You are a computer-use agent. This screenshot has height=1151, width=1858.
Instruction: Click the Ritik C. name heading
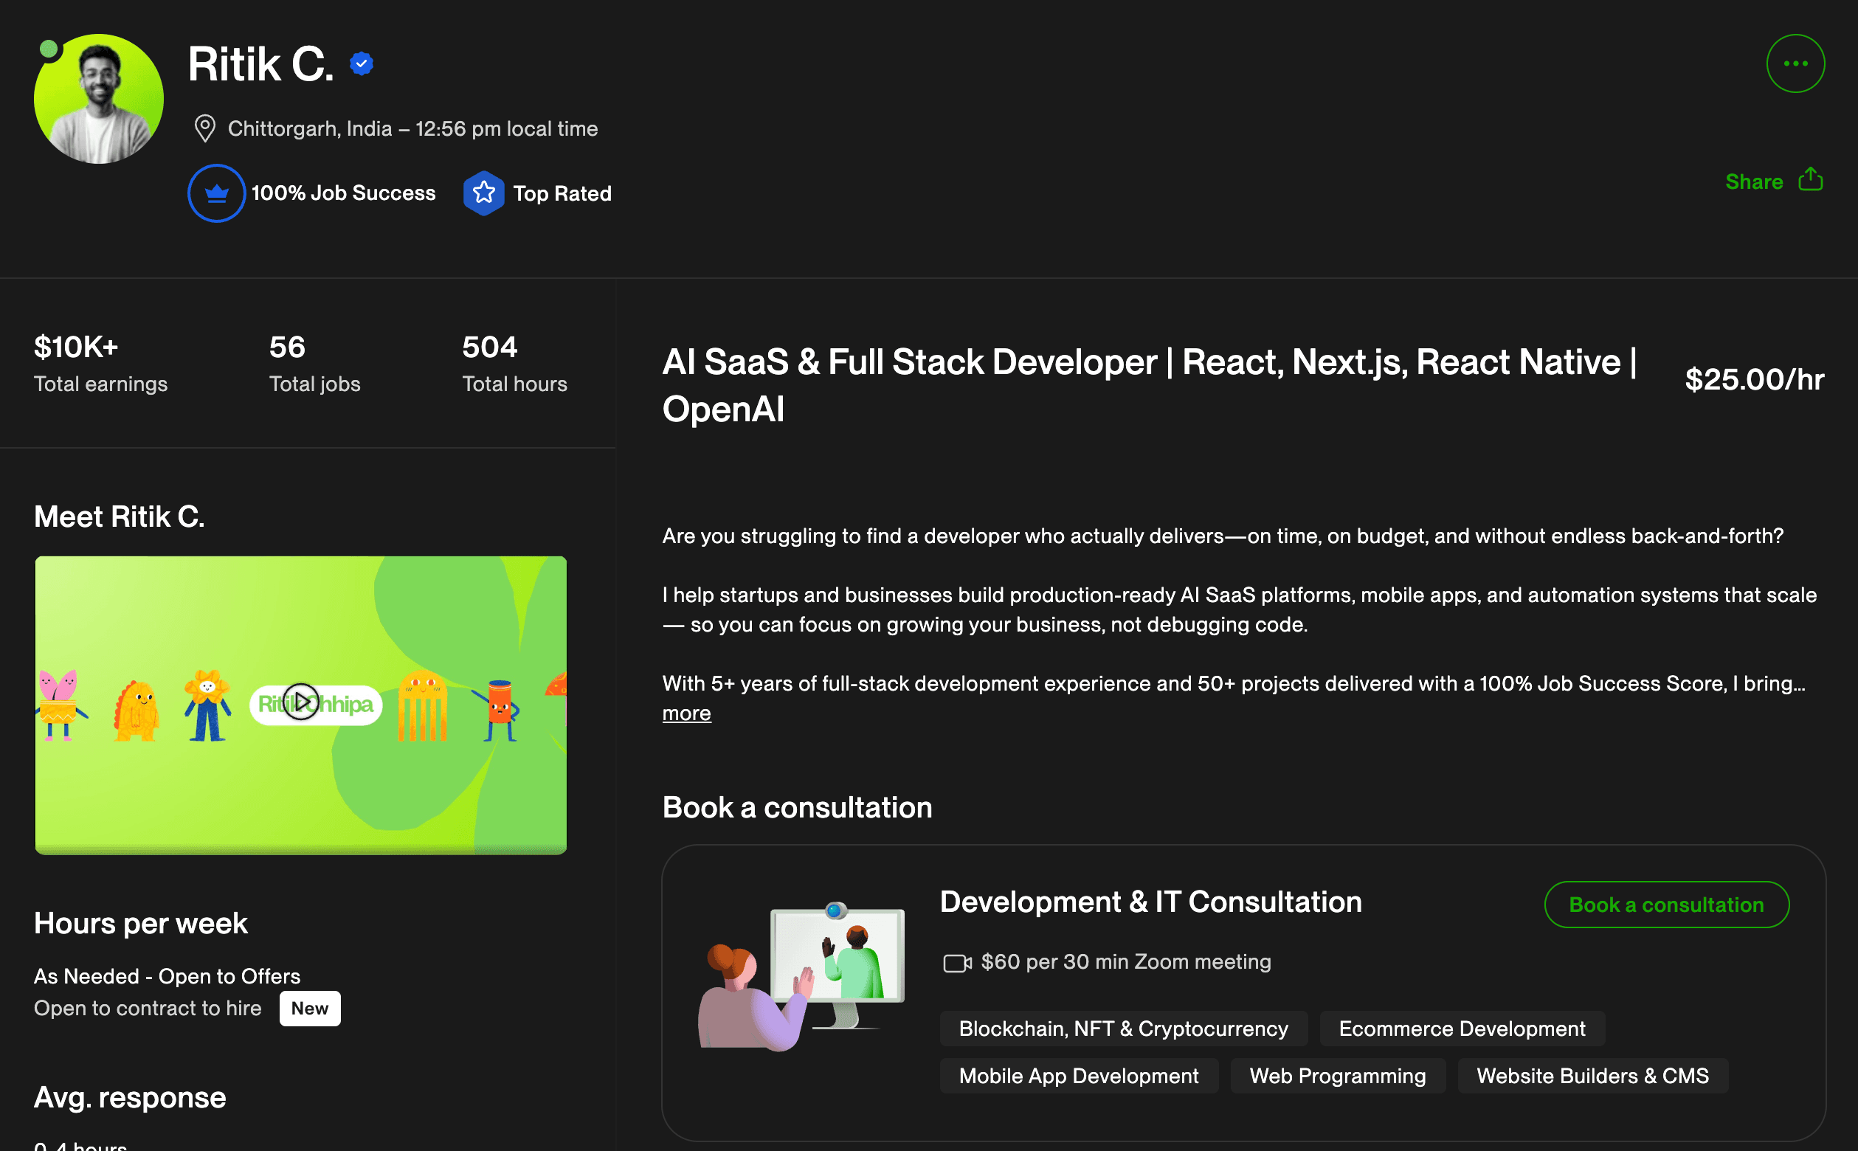click(260, 64)
